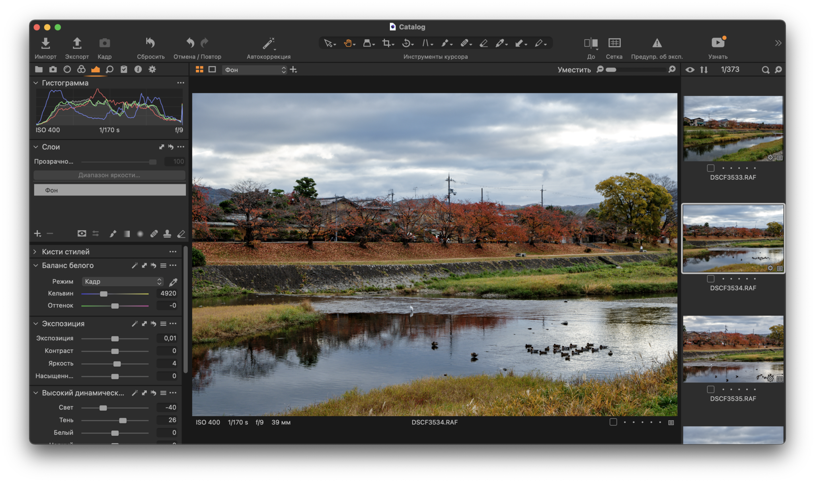This screenshot has height=483, width=815.
Task: Check the box under DSCF3534.RAF thumbnail
Action: 710,279
